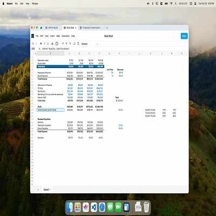The height and width of the screenshot is (216, 216).
Task: Click the app logo beside File menu
Action: click(x=32, y=36)
